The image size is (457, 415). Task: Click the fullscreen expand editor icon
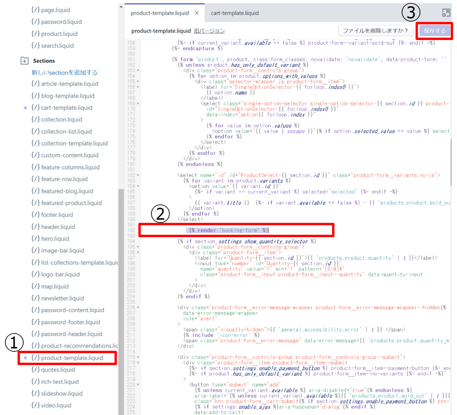point(446,13)
